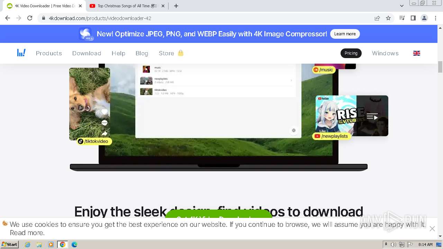This screenshot has height=249, width=443.
Task: Click the network tray icon
Action: coord(402,245)
